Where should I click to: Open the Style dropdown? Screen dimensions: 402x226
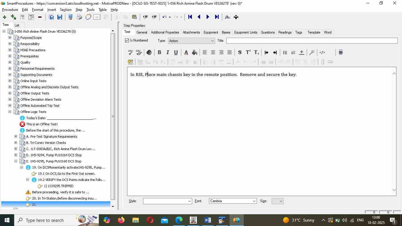167,201
